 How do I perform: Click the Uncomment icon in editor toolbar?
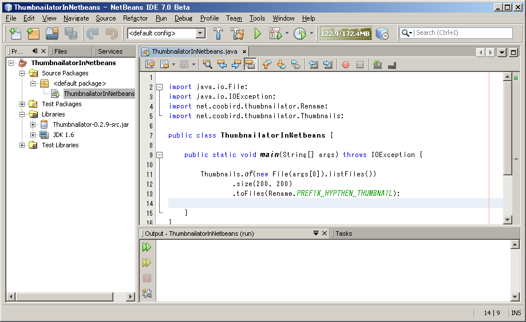tap(392, 65)
